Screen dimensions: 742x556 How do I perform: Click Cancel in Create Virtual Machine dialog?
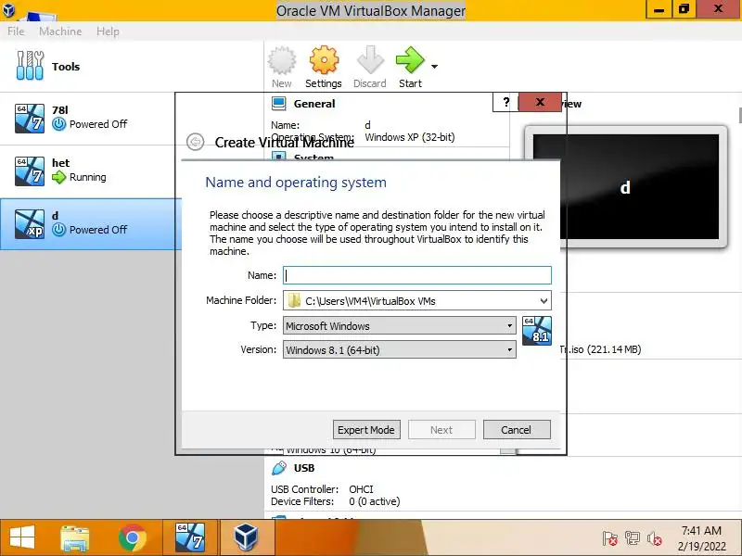[x=517, y=430]
